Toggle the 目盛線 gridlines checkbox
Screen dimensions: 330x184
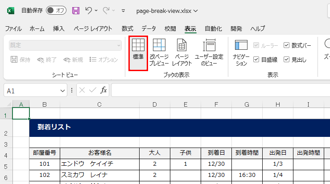256,60
